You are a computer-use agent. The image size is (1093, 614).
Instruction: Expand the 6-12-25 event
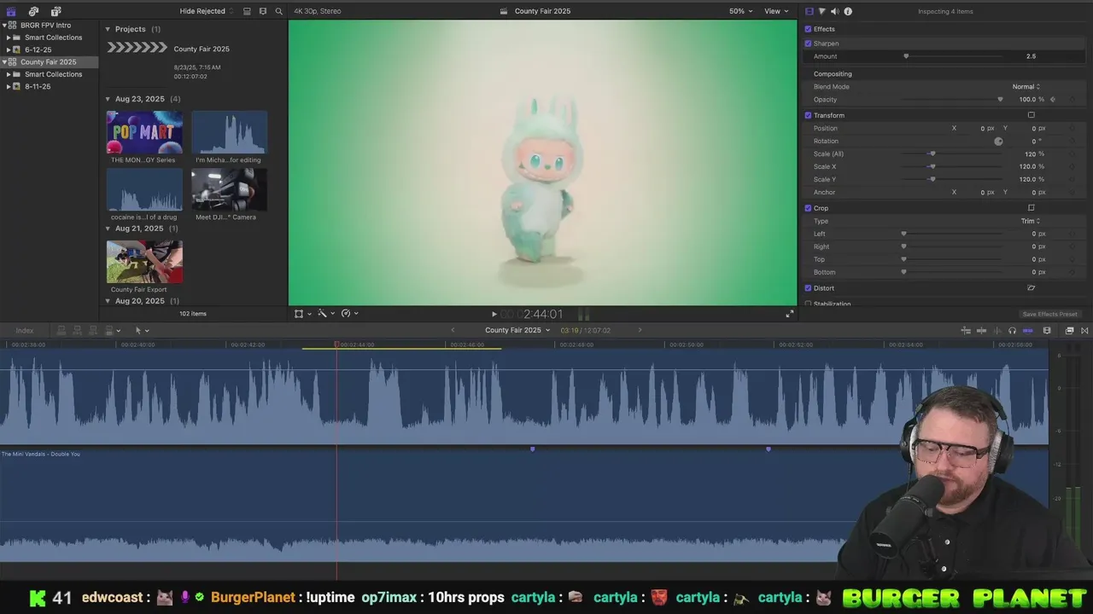pyautogui.click(x=9, y=50)
